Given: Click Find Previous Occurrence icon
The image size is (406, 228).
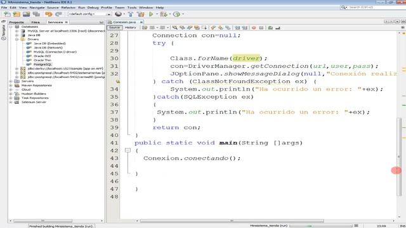Looking at the screenshot, I should [182, 28].
